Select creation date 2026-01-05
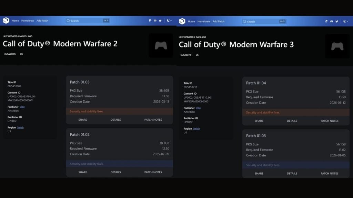Screen dimensions: 353x198 (338, 155)
